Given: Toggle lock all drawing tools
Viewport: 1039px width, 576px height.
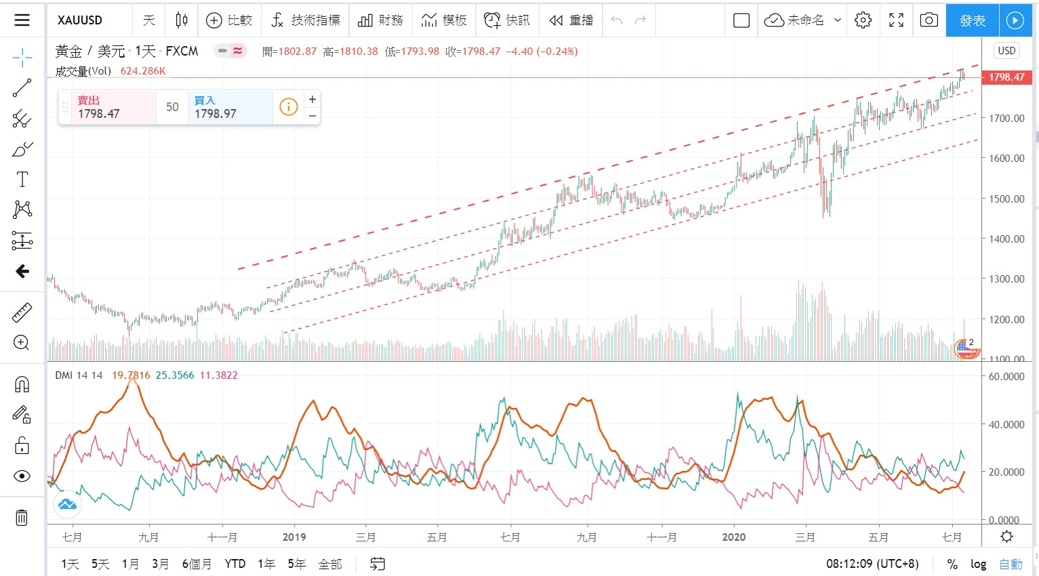Looking at the screenshot, I should (22, 445).
